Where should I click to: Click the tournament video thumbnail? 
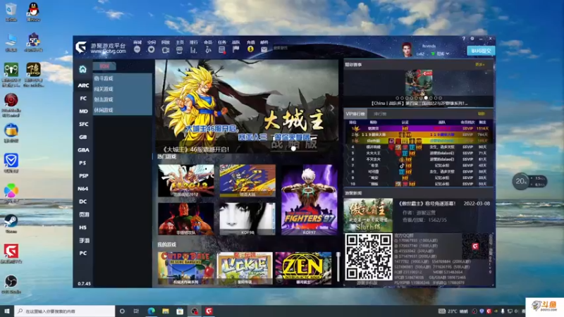[419, 82]
